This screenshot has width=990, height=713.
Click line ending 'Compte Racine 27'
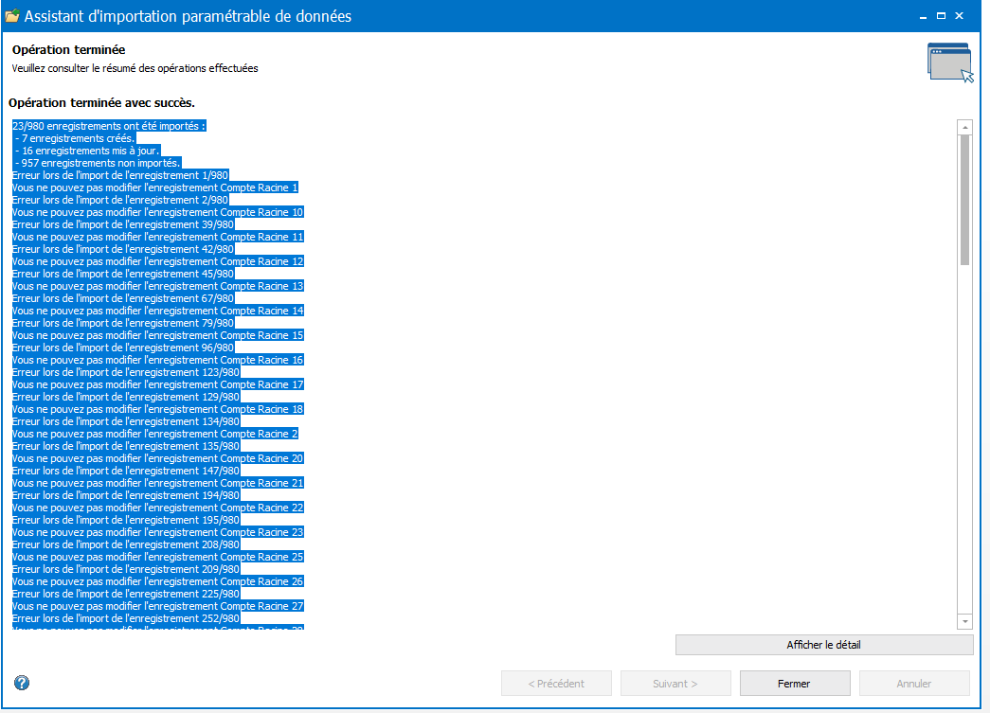(x=158, y=606)
